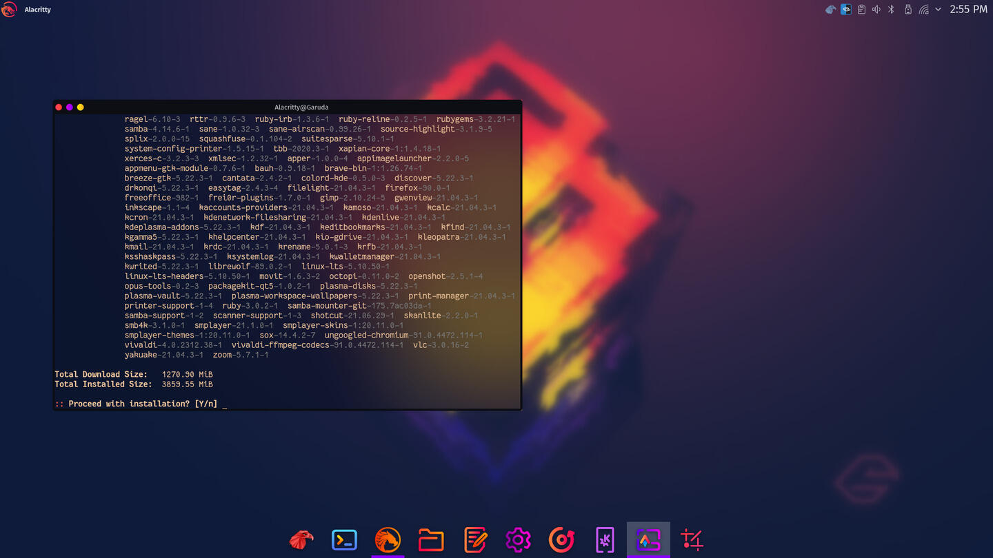Click the inkscape-1.1-4 package entry
Screen dimensions: 993x558
(x=157, y=207)
